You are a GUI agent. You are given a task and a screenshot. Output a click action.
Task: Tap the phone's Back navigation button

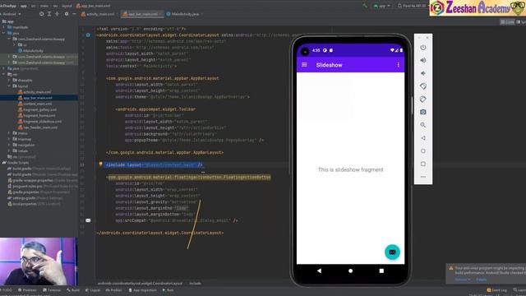pos(319,271)
